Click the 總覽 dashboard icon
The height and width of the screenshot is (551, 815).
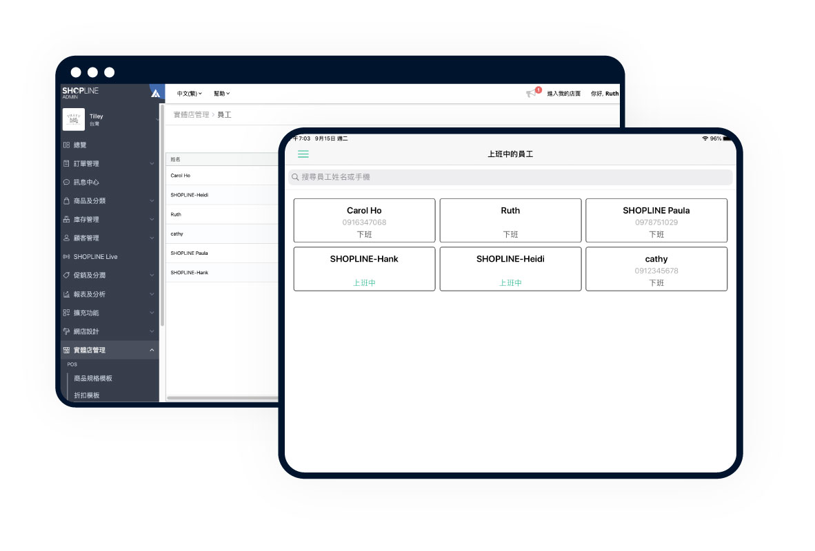66,145
